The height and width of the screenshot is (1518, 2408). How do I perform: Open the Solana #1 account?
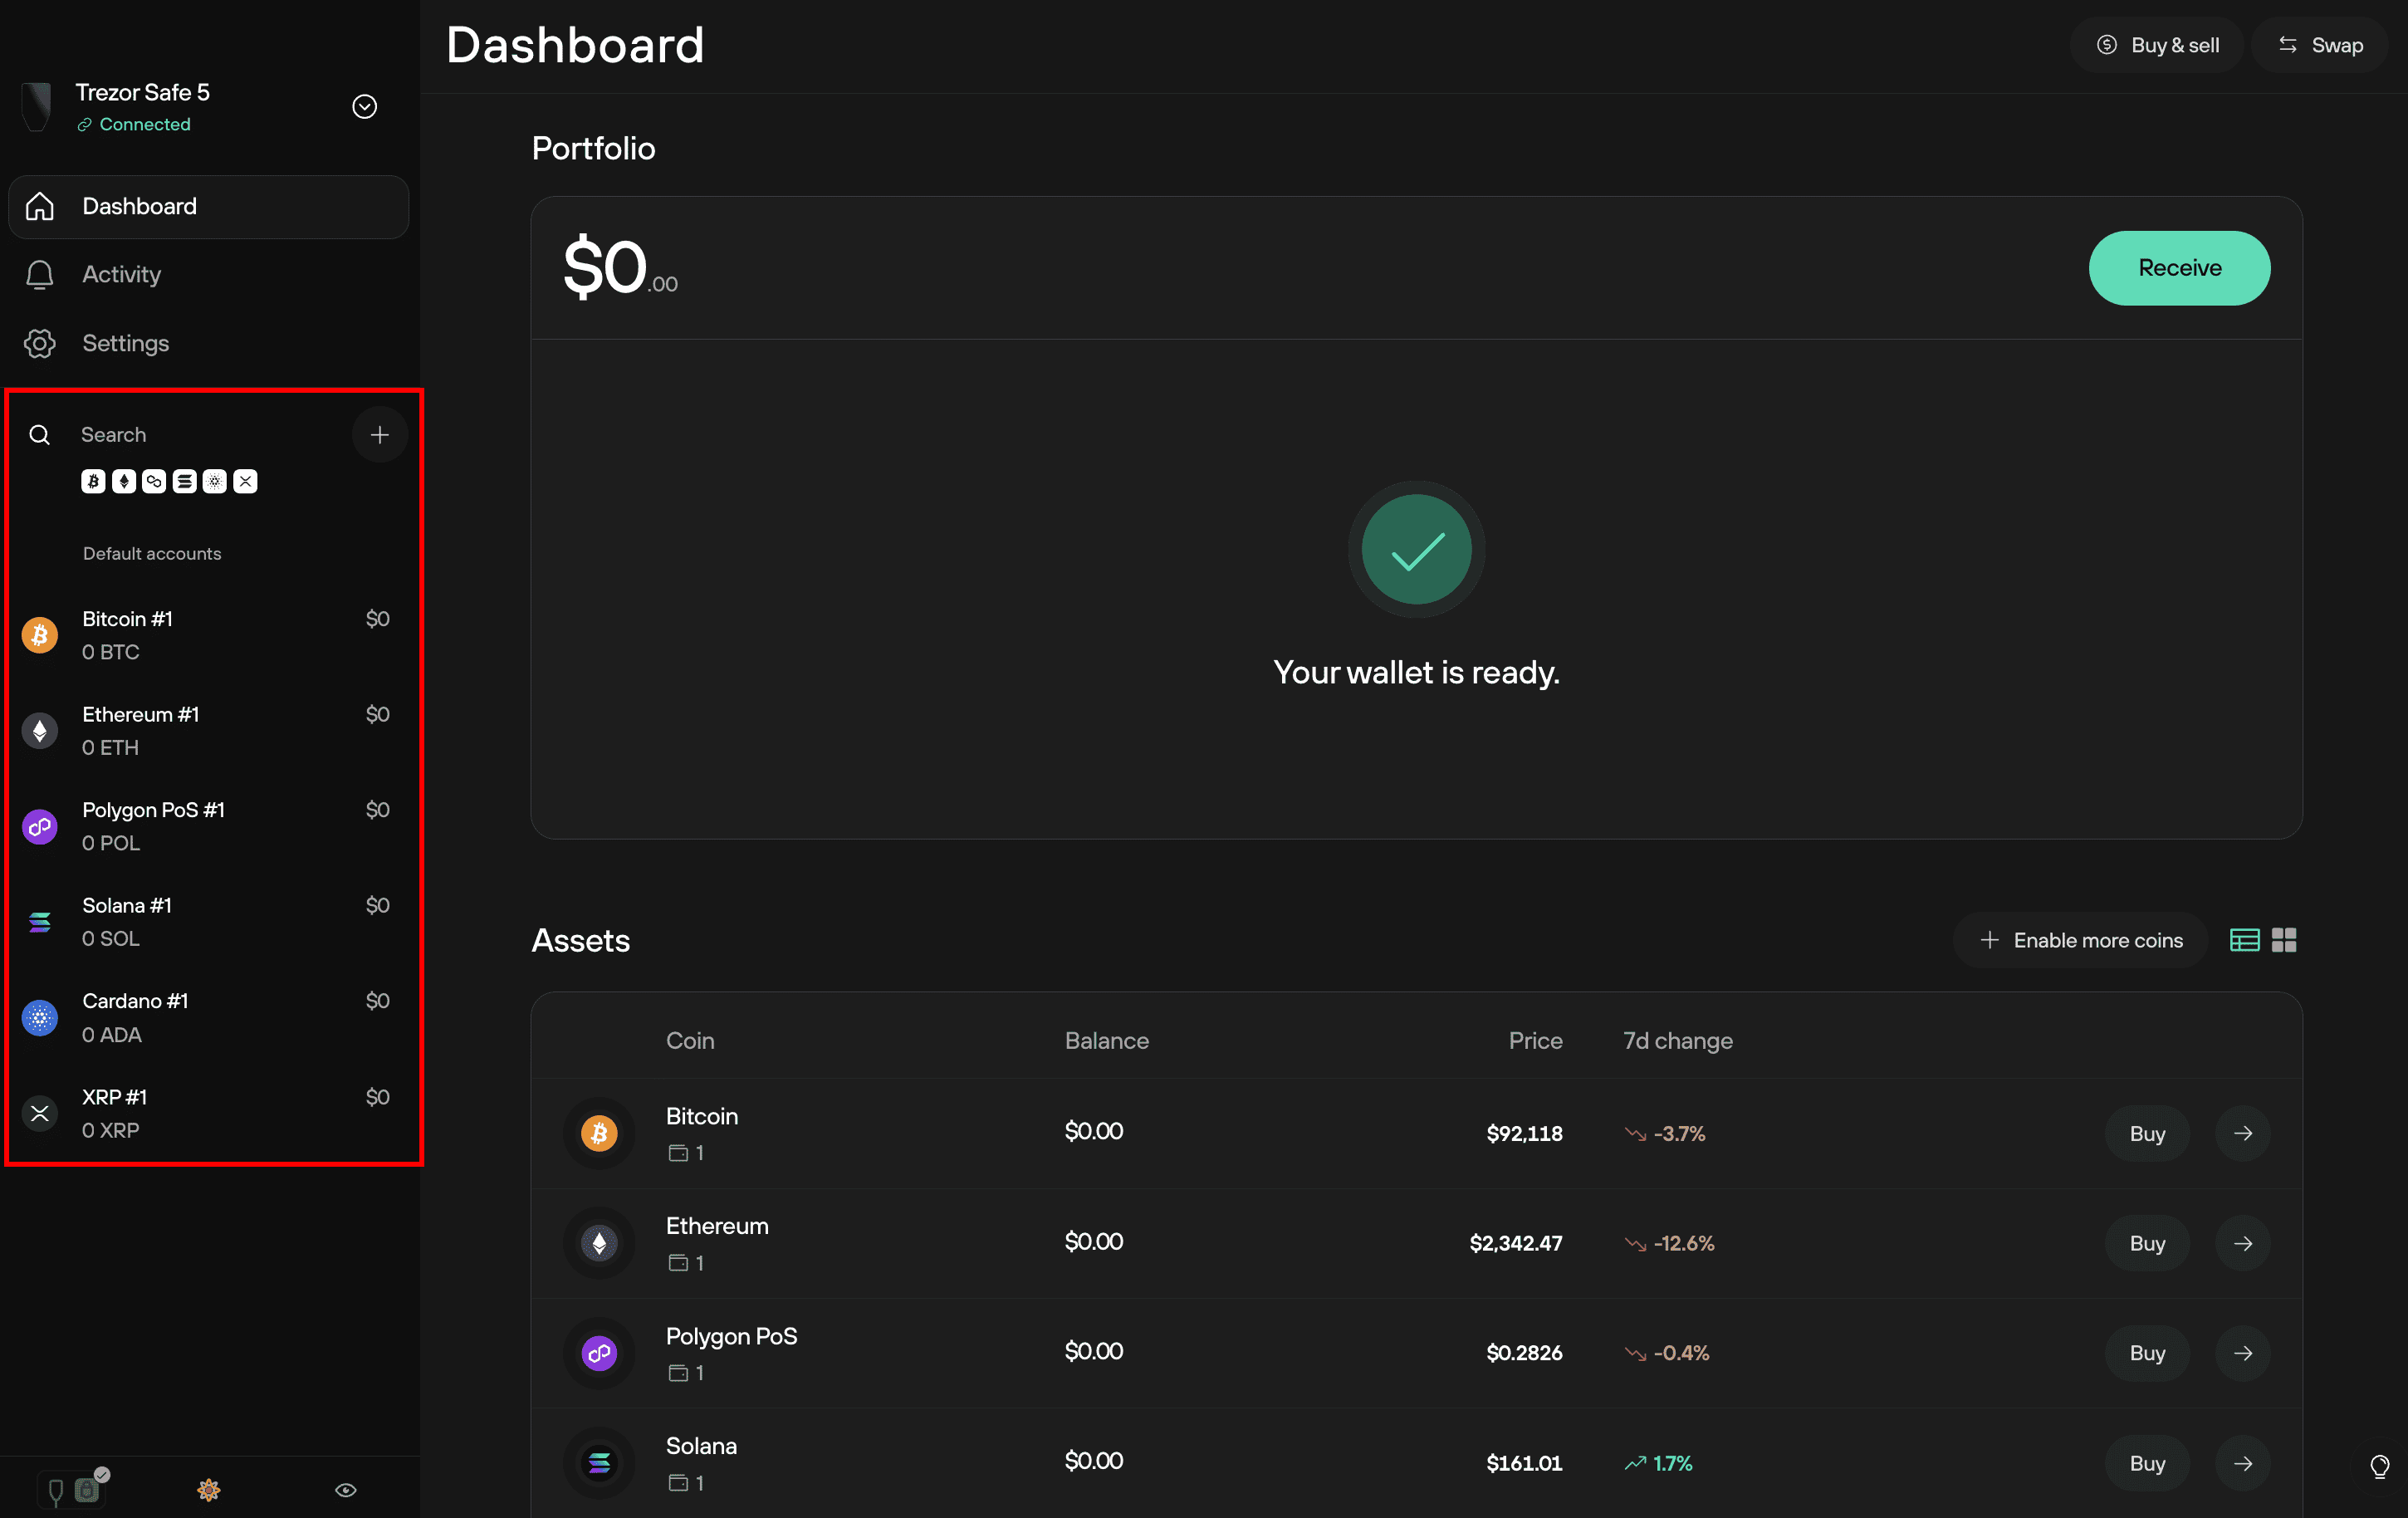(208, 921)
